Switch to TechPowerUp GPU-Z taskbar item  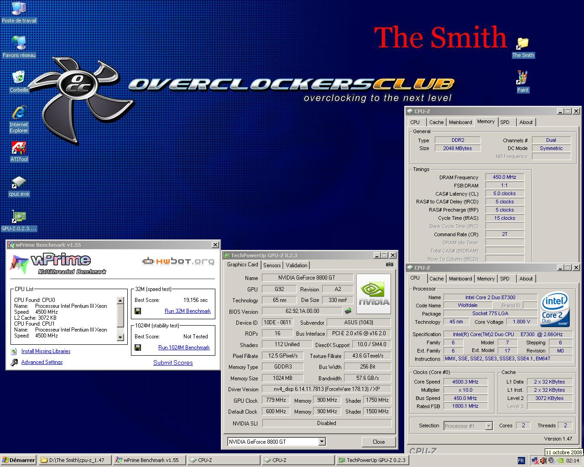tap(372, 460)
